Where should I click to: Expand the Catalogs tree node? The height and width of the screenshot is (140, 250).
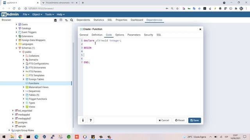click(16, 28)
